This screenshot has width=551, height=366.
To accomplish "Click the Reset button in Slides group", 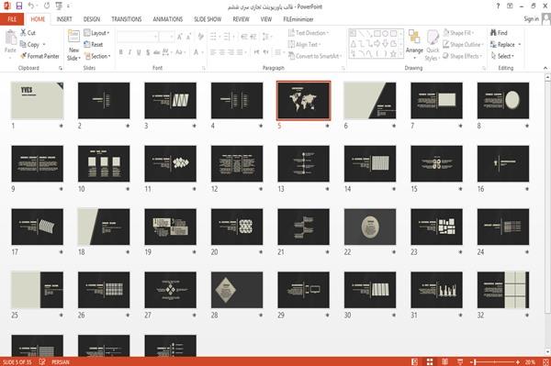I will click(x=94, y=45).
